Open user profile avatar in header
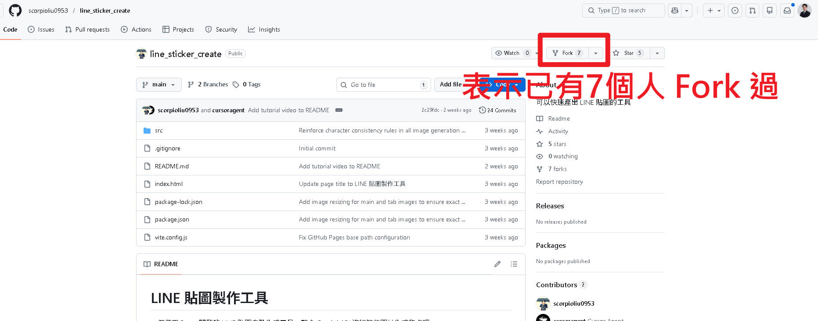This screenshot has width=818, height=321. [804, 11]
